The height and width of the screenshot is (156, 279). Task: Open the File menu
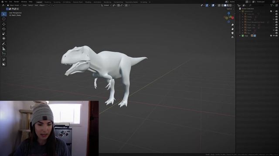coord(6,2)
